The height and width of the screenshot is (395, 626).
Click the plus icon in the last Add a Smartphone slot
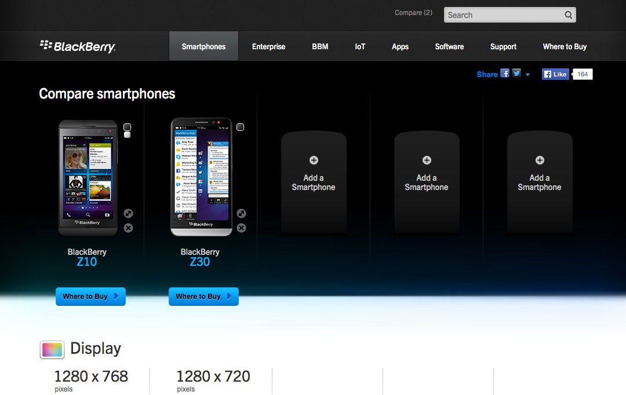point(540,160)
